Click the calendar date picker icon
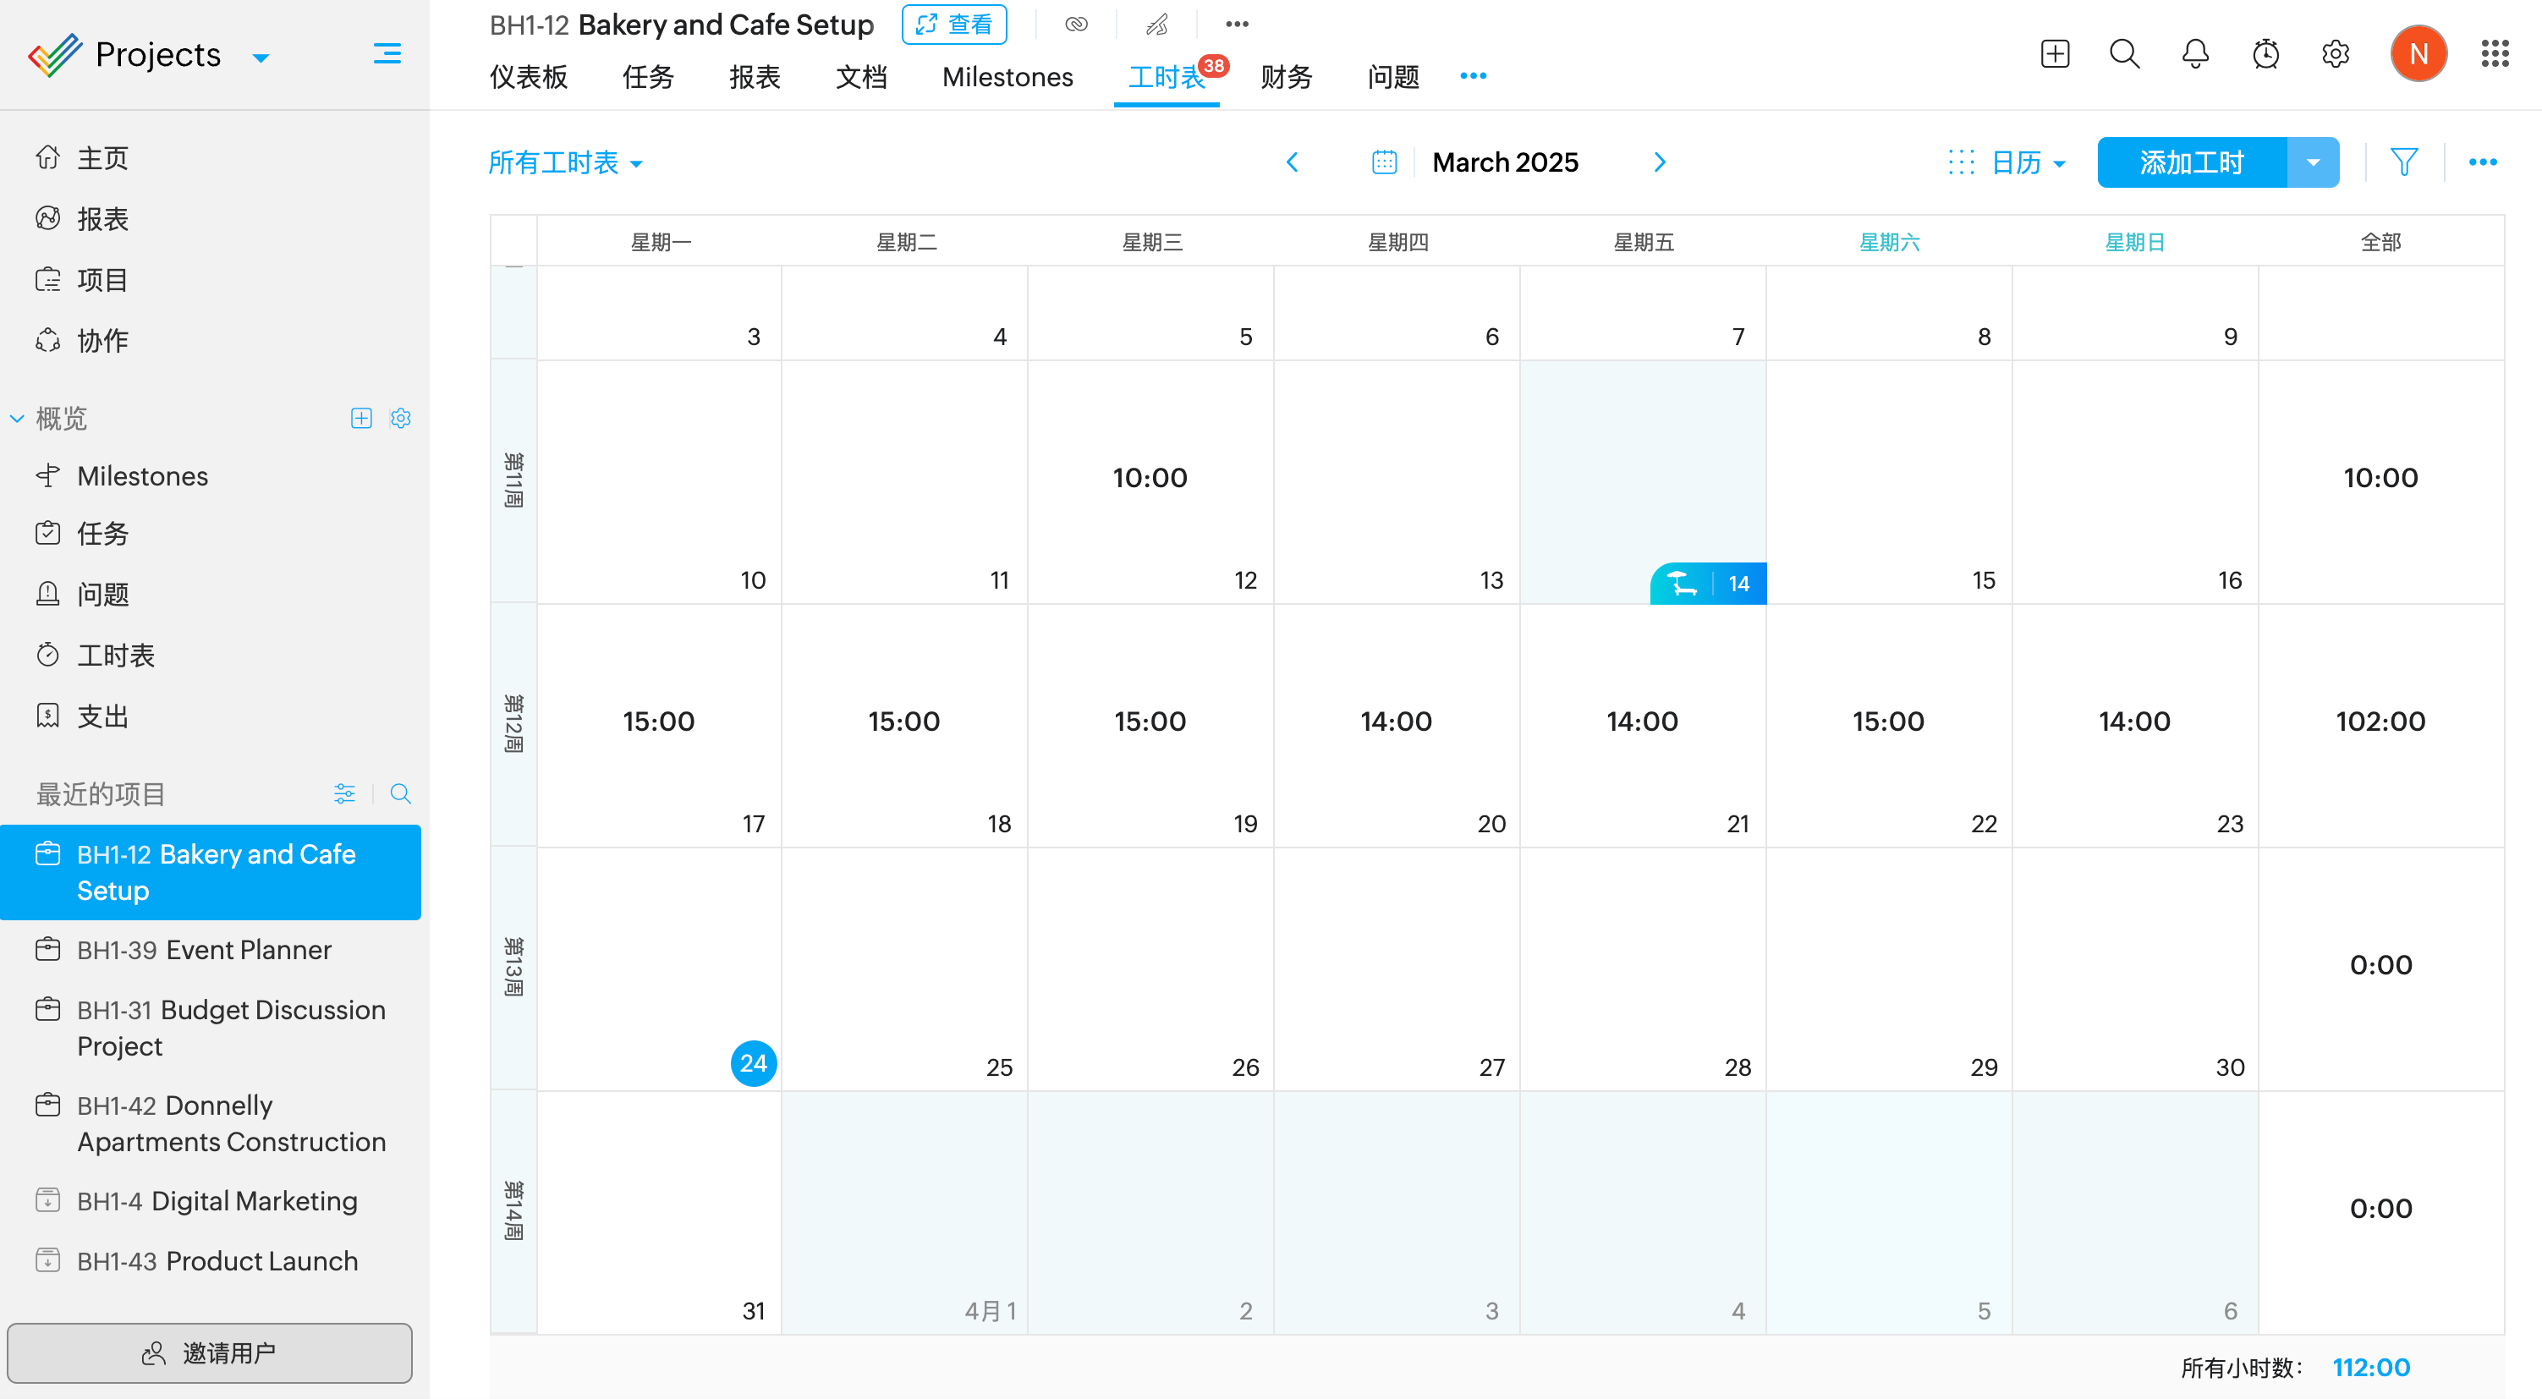Screen dimensions: 2542x1399 (x=1383, y=162)
